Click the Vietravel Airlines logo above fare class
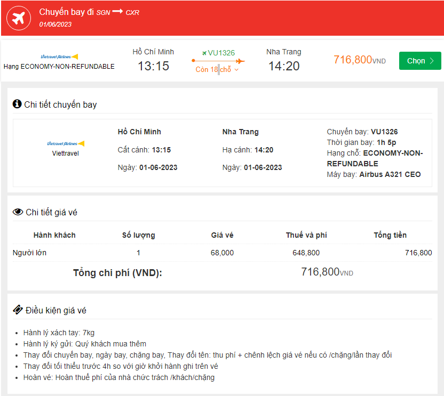This screenshot has height=396, width=444. point(59,56)
